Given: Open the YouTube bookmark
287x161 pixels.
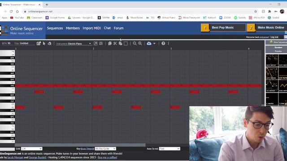Looking at the screenshot, I should pyautogui.click(x=17, y=17).
